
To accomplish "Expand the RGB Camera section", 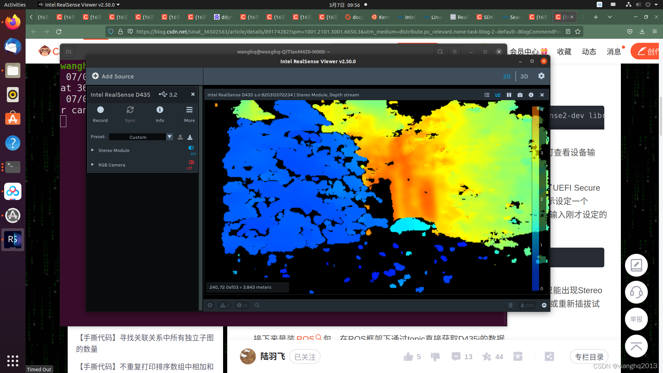I will click(93, 165).
